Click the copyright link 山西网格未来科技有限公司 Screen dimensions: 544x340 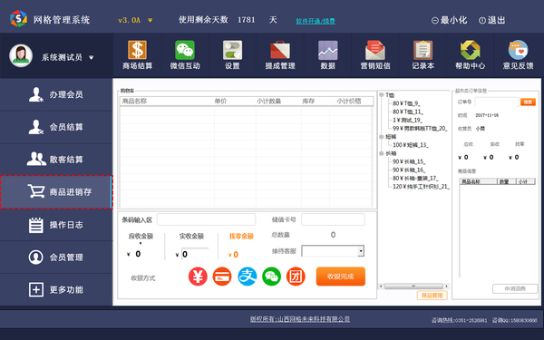tap(300, 319)
